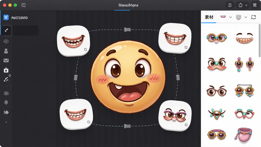The image size is (261, 147).
Task: Switch to the 素材 tab
Action: coord(209,17)
